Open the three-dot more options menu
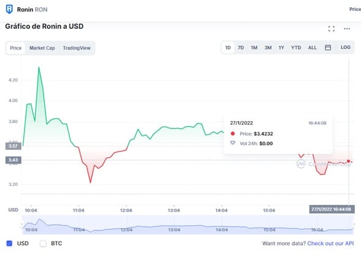The image size is (361, 255). (x=347, y=29)
